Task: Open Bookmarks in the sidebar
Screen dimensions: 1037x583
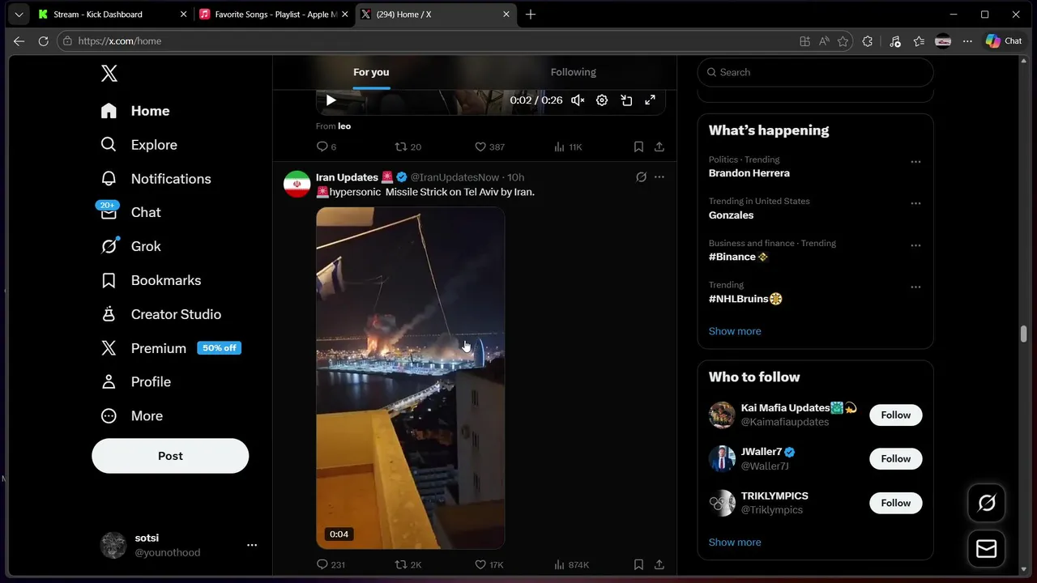Action: tap(151, 280)
